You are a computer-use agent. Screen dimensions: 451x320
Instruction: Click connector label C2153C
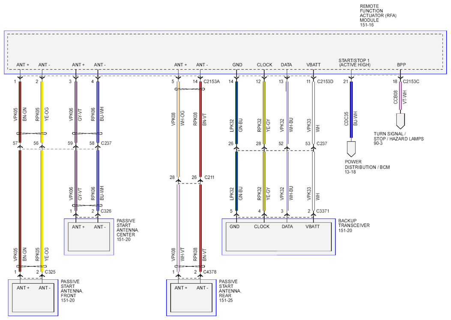click(x=411, y=82)
